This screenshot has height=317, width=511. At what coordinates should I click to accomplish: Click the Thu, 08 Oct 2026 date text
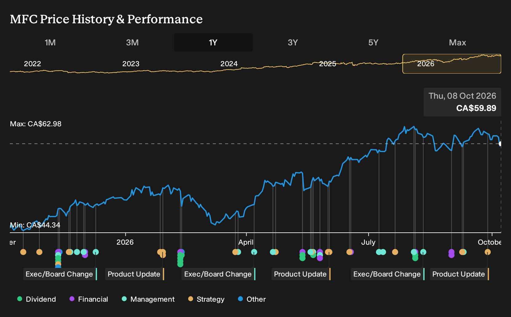point(462,96)
